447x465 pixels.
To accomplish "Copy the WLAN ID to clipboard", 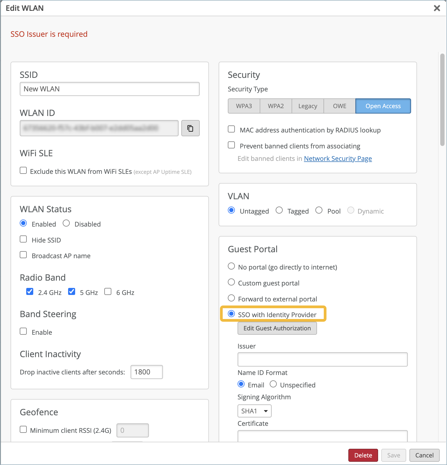I will [x=190, y=128].
